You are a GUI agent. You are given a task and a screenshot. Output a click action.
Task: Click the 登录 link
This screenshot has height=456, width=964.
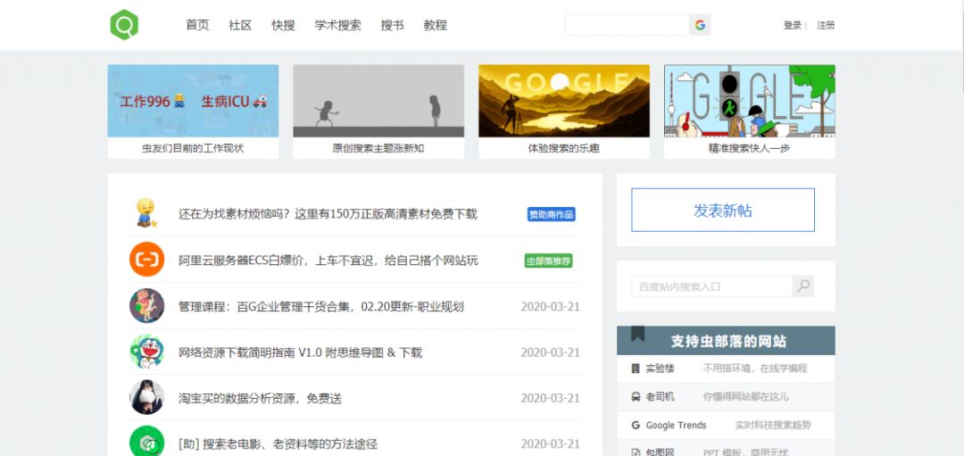[793, 25]
